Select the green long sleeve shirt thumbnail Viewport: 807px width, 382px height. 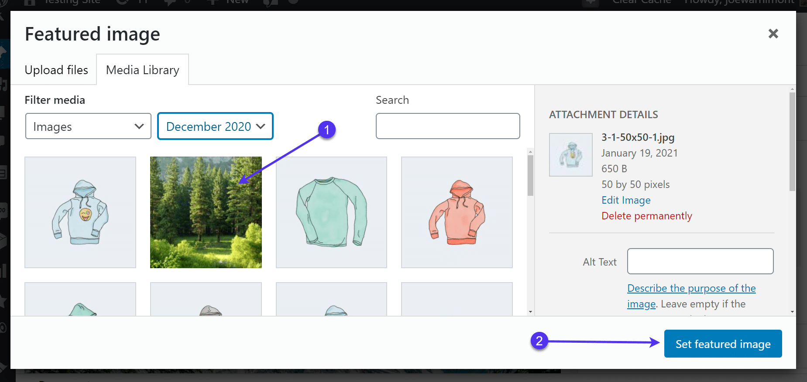point(331,212)
